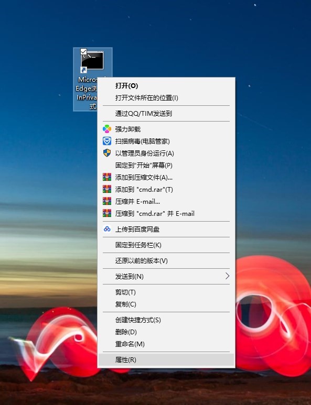Click the administrator UAC shield icon
This screenshot has height=405, width=311.
107,153
